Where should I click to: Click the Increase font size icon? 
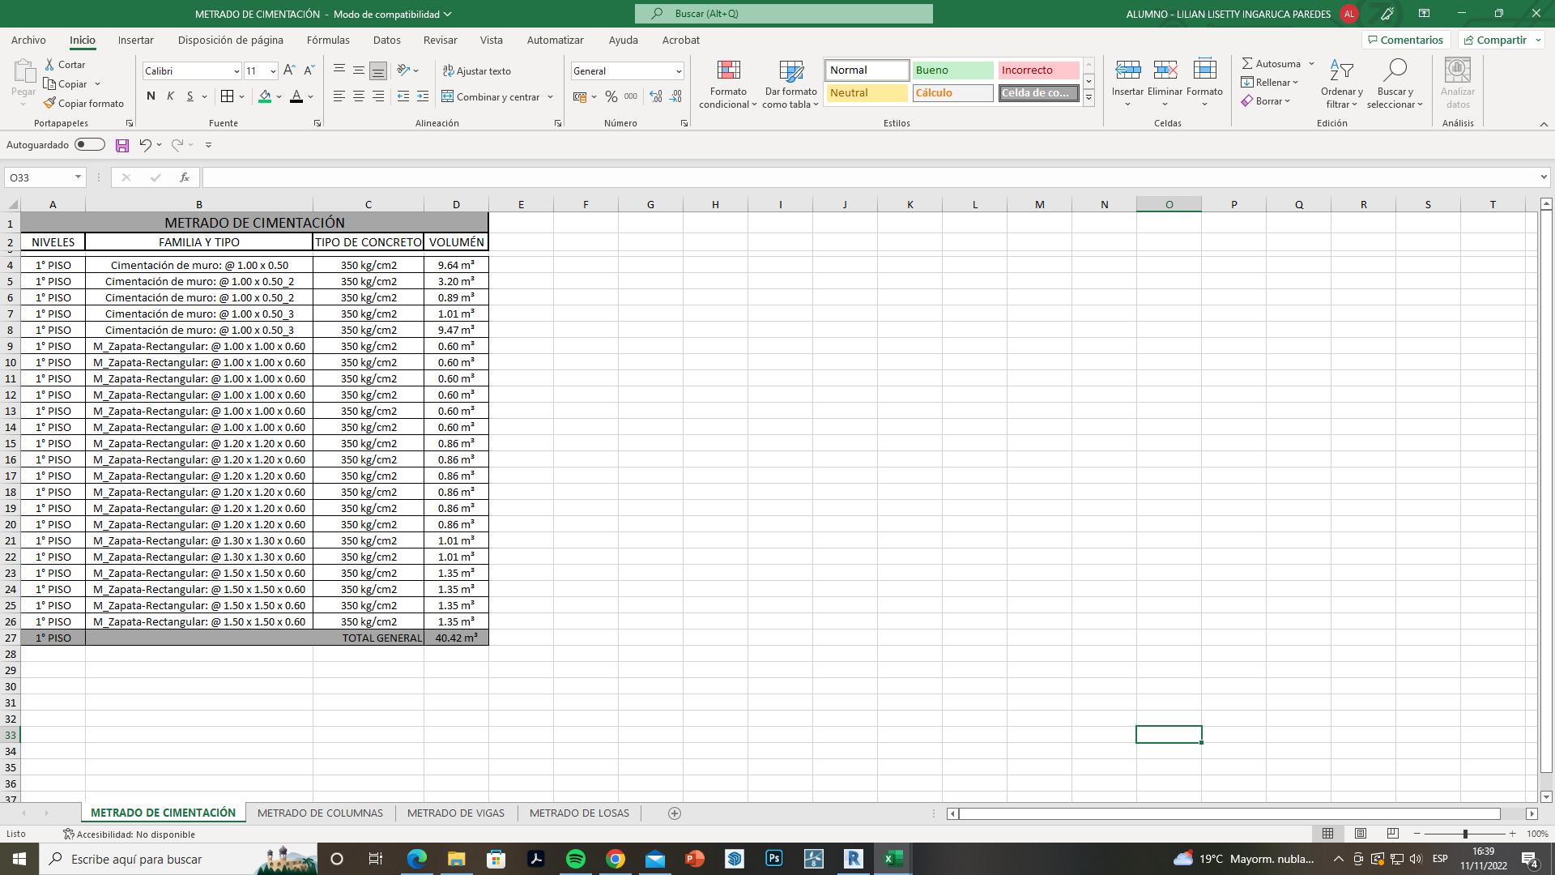coord(289,71)
